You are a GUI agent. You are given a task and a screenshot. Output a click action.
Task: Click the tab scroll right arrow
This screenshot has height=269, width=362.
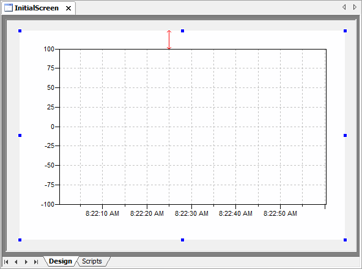pos(355,7)
